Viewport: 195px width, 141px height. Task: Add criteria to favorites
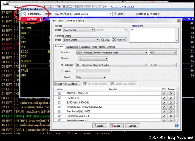106,40
